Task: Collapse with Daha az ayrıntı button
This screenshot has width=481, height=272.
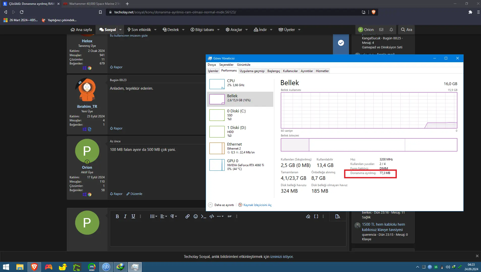Action: point(221,205)
